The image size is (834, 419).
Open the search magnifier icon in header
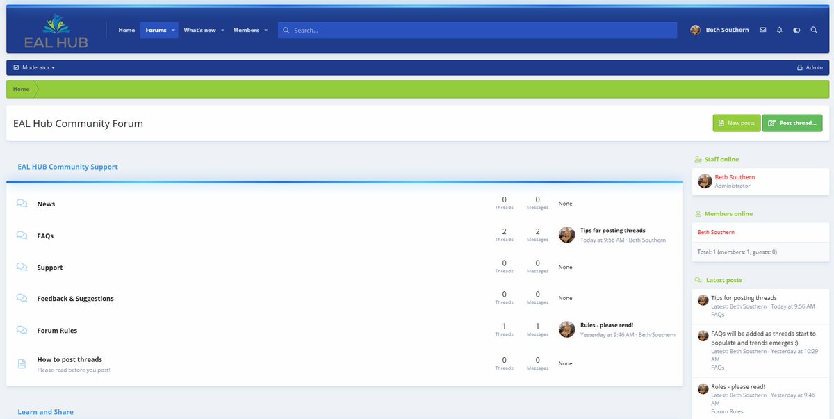click(x=814, y=30)
